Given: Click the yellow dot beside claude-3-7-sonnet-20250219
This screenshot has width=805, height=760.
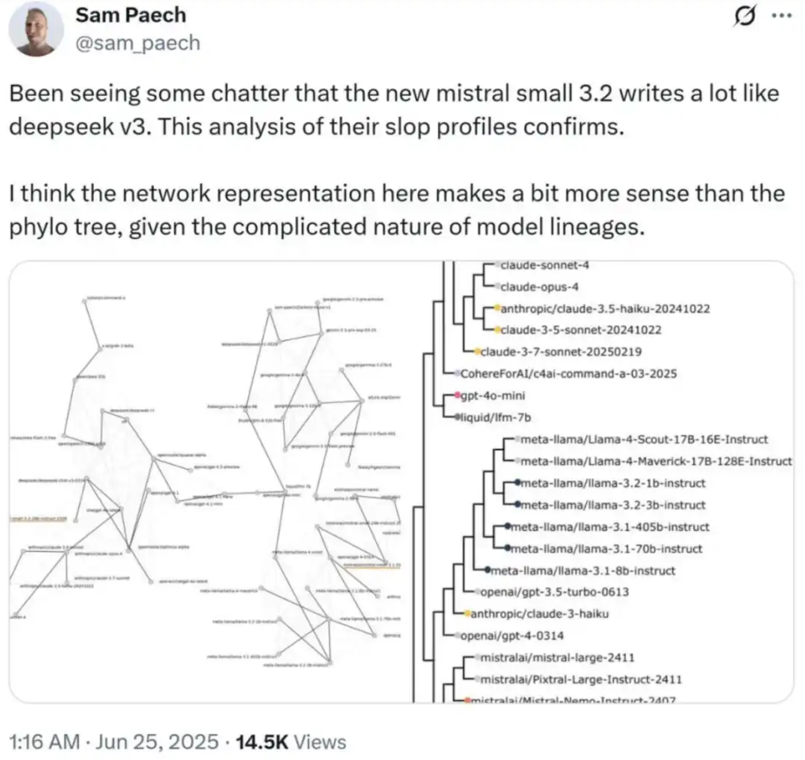Looking at the screenshot, I should coord(478,351).
